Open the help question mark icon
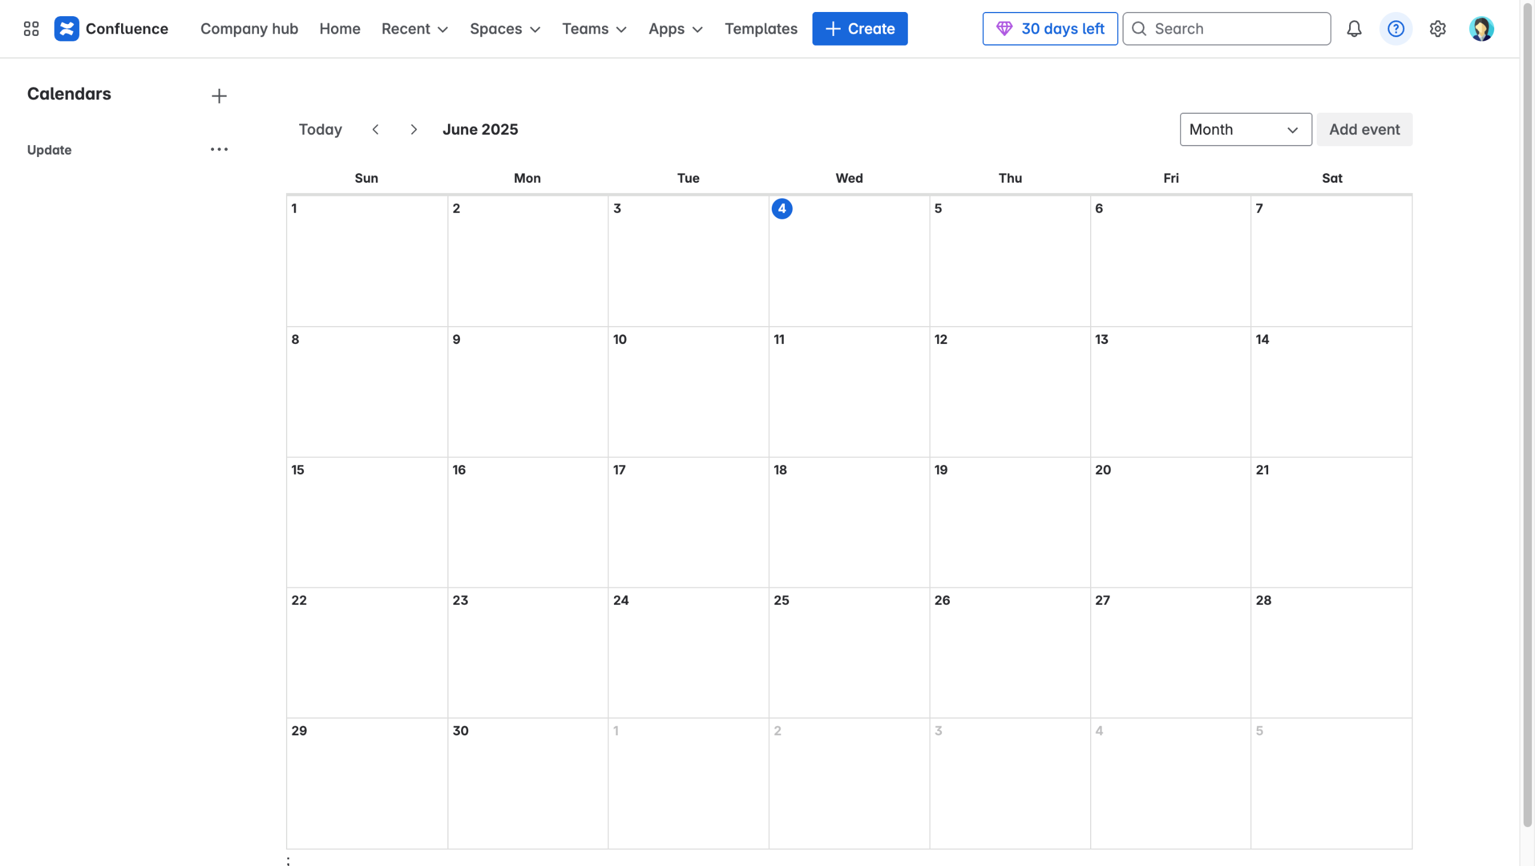1535x866 pixels. [x=1396, y=29]
